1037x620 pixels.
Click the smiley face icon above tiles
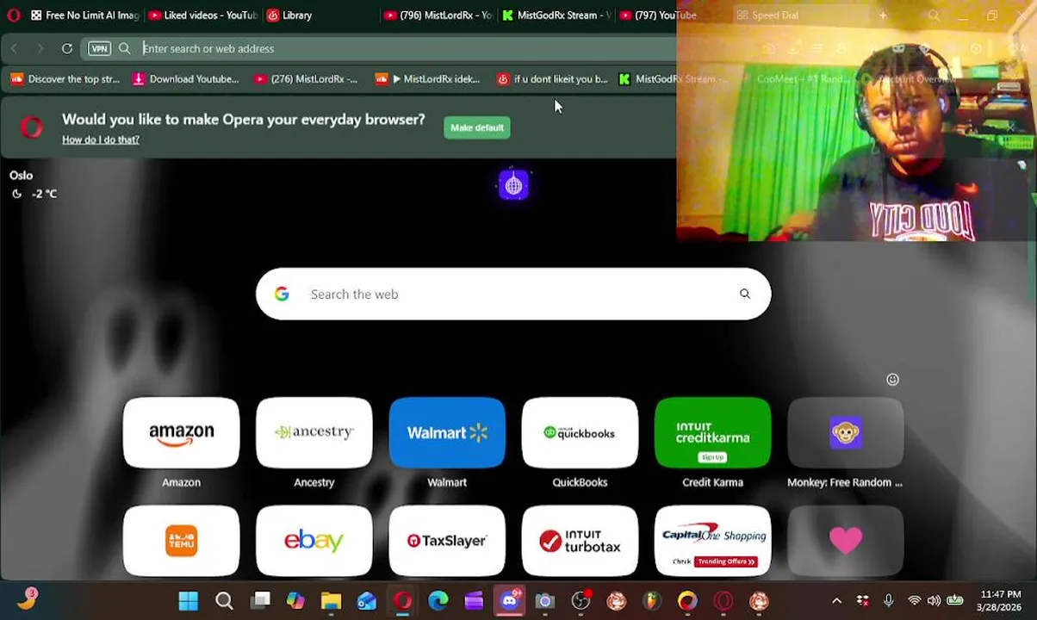click(x=892, y=380)
